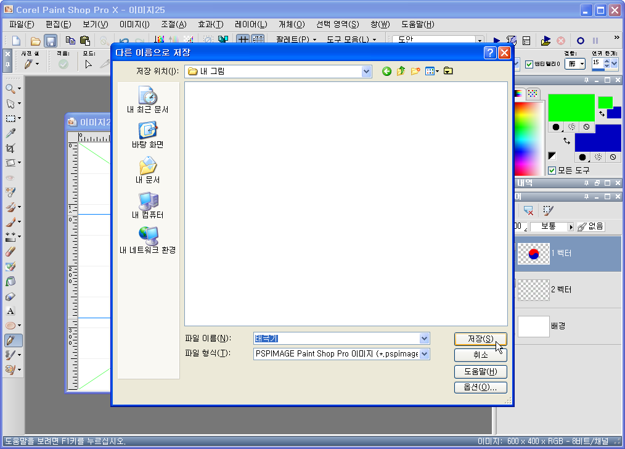Viewport: 625px width, 449px height.
Task: Expand the file type (파일 형식) dropdown
Action: pyautogui.click(x=425, y=353)
